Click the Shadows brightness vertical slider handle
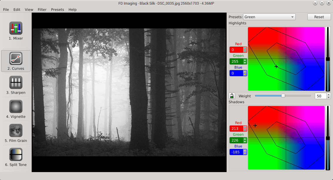333x180 pixels. [328, 138]
